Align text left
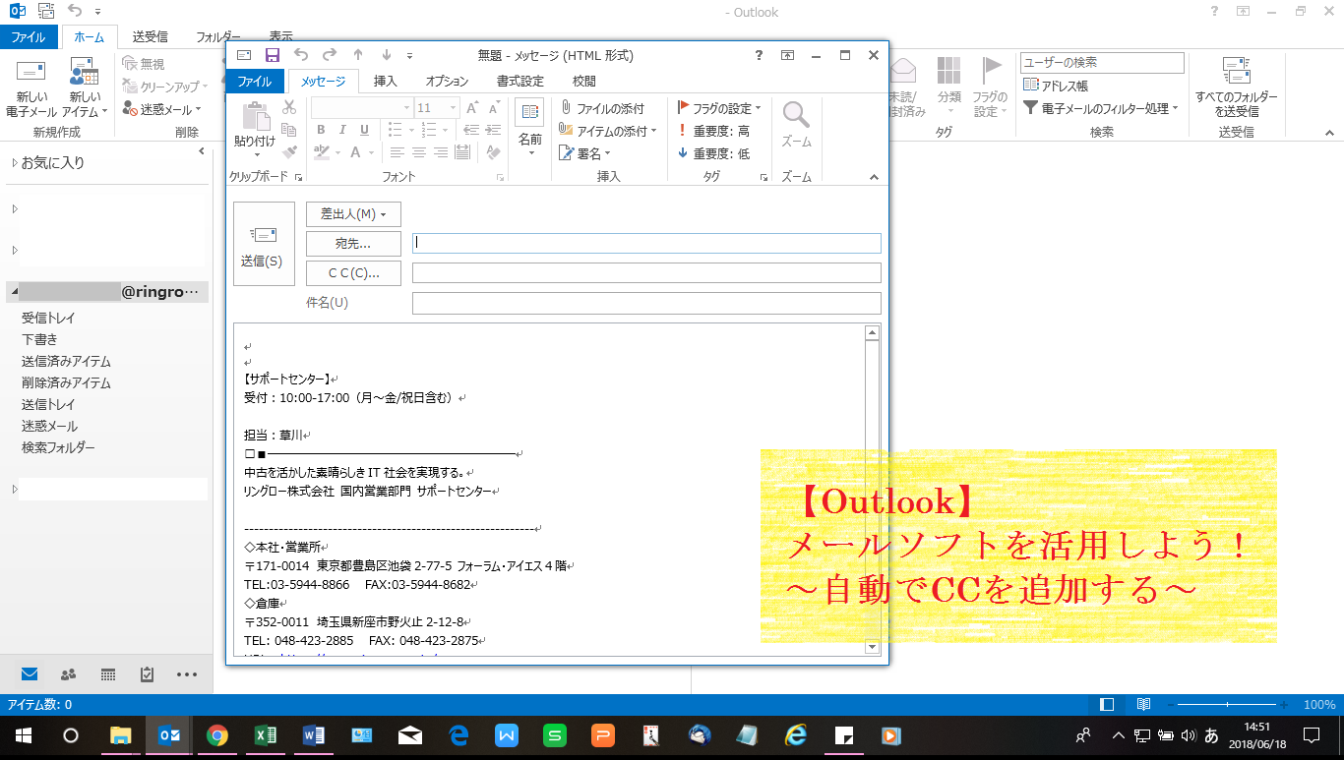Screen dimensions: 1344x760 pyautogui.click(x=397, y=152)
